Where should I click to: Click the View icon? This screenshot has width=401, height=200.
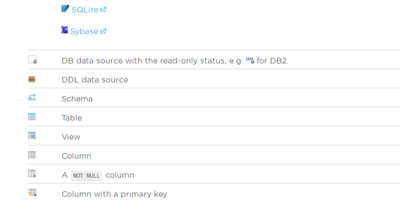[32, 135]
